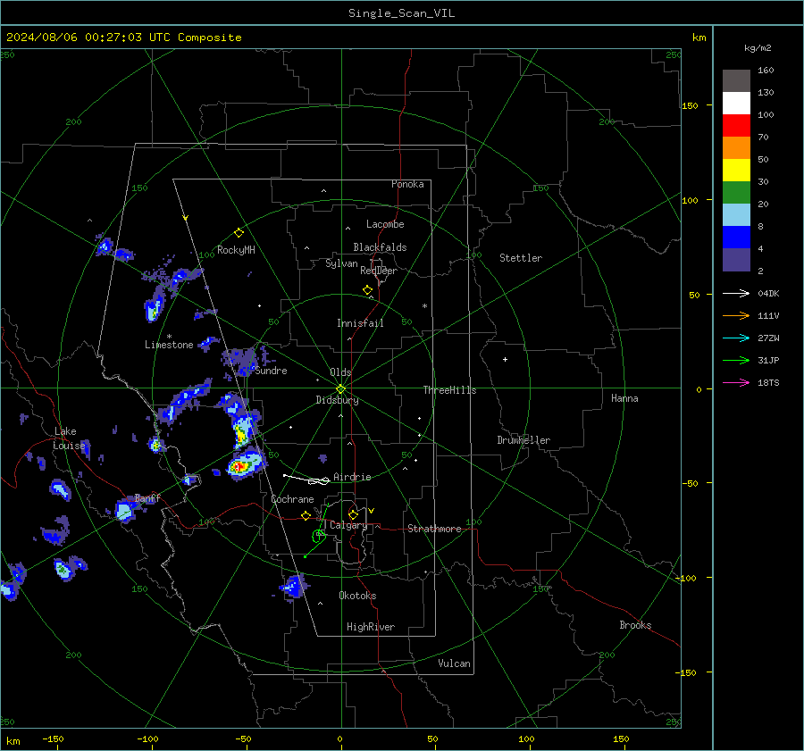804x751 pixels.
Task: Click the magenta 18TS track arrow
Action: [736, 382]
